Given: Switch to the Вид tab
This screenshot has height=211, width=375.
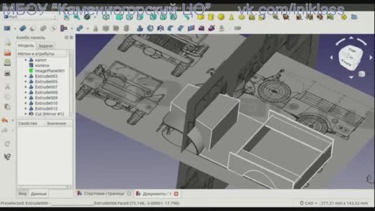Looking at the screenshot, I should click(x=22, y=193).
